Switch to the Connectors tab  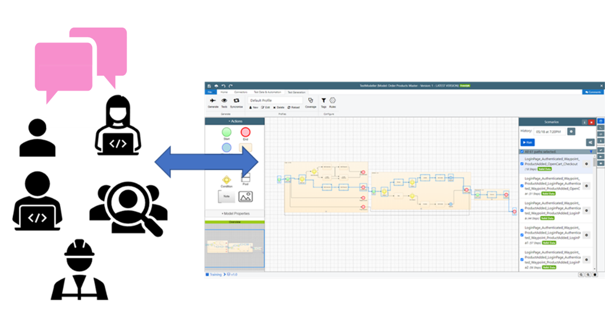[x=241, y=92]
